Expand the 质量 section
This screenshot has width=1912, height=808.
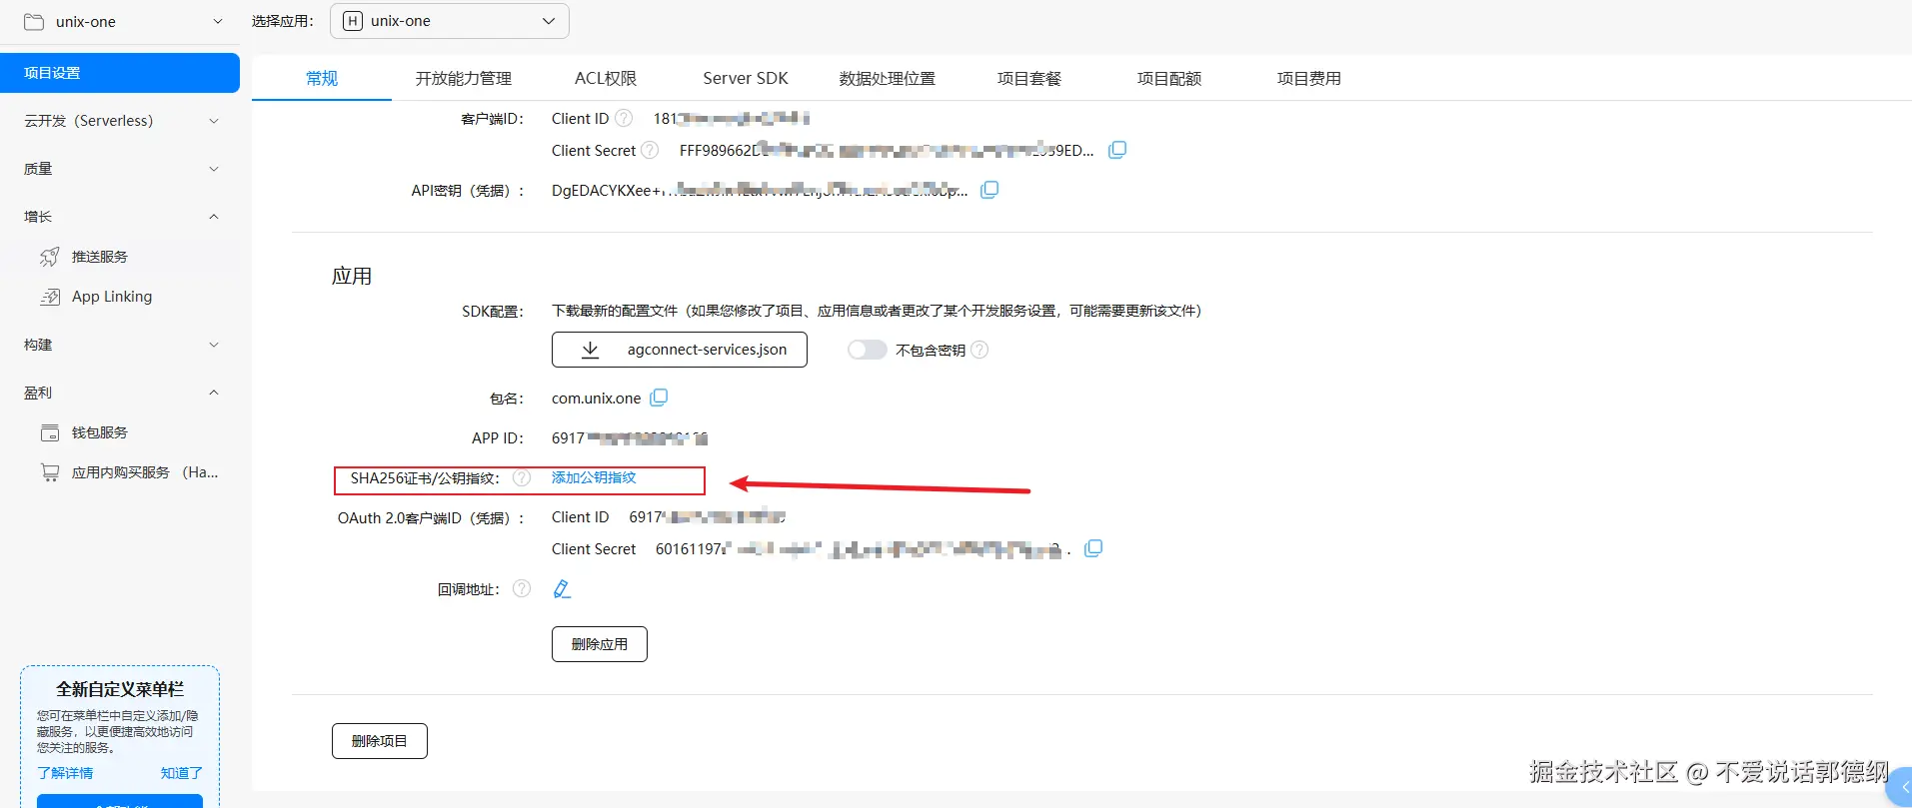pyautogui.click(x=120, y=169)
